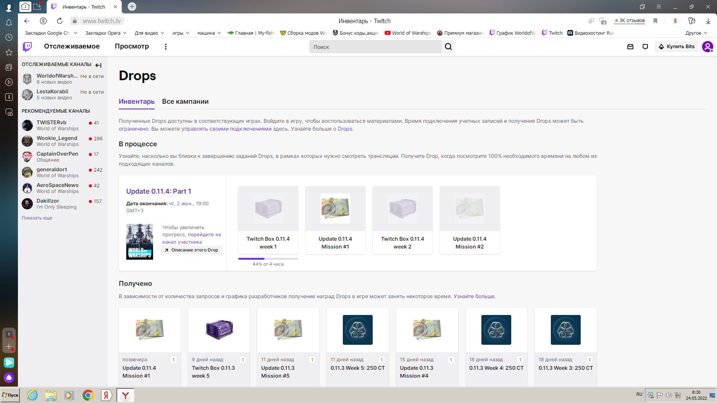The image size is (717, 403).
Task: Open Alice assistant purple icon
Action: (x=9, y=378)
